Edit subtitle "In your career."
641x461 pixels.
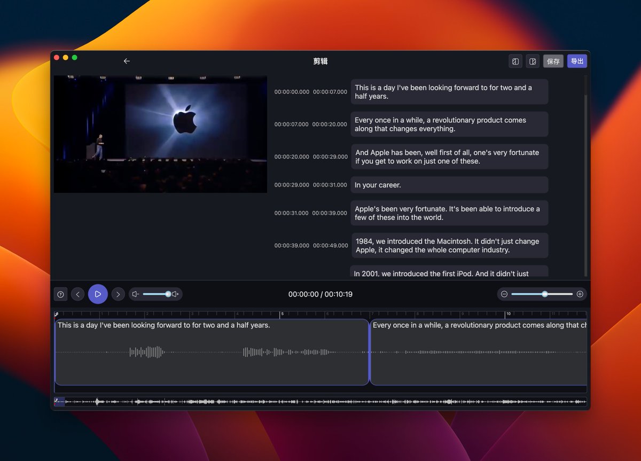click(x=449, y=185)
